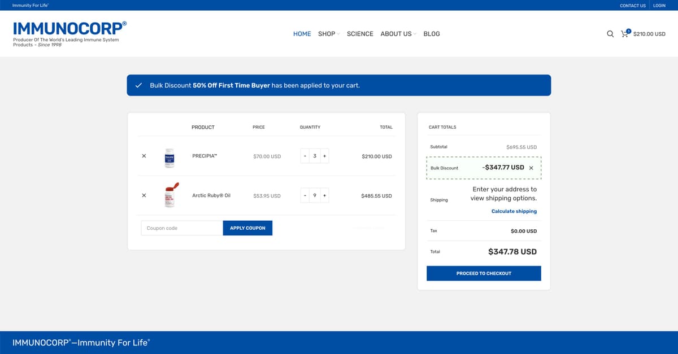Remove PRECIPIA from the cart
The width and height of the screenshot is (678, 354).
click(x=144, y=156)
